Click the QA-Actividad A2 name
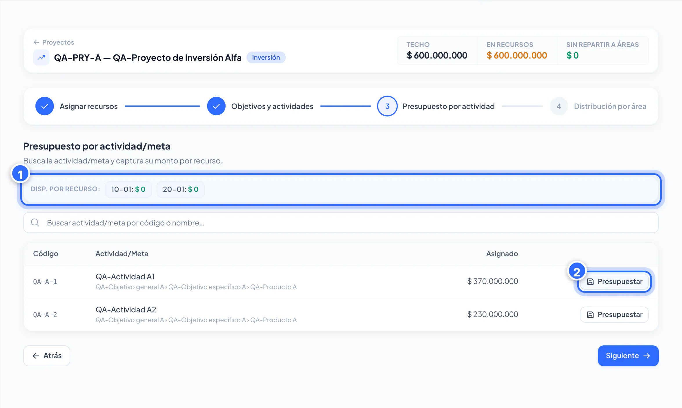 [126, 309]
